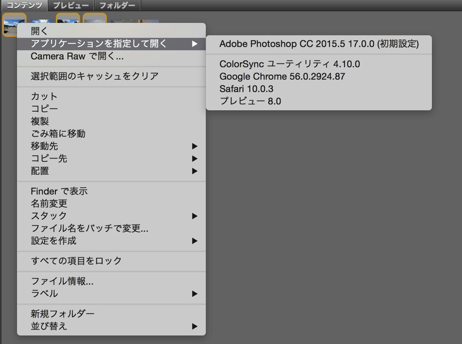Viewport: 462px width, 344px height.
Task: Select ごみ箱に移動 menu item
Action: click(111, 133)
